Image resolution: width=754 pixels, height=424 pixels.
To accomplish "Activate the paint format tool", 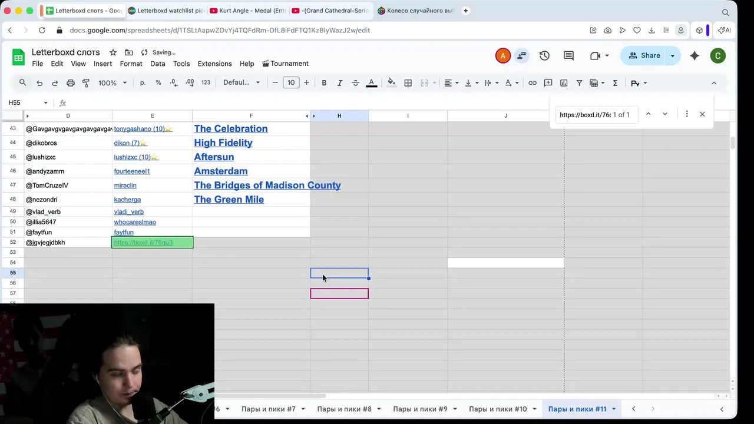I will tap(86, 83).
